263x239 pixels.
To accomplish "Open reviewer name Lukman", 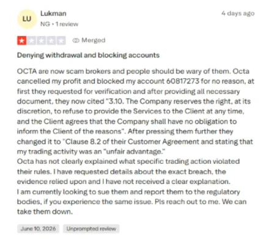I will (x=53, y=13).
